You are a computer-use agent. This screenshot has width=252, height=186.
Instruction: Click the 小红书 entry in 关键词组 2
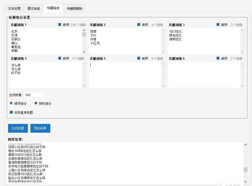point(95,43)
